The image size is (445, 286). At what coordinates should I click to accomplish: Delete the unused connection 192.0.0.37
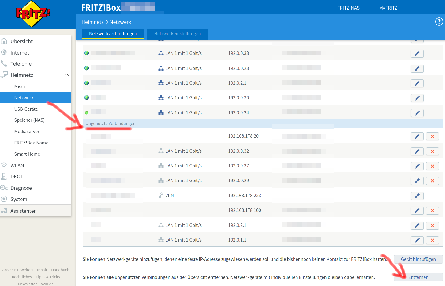click(432, 166)
